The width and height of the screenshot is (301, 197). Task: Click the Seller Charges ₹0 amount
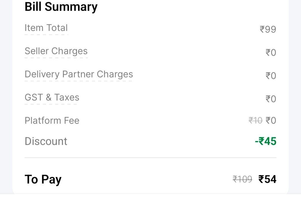[x=271, y=53]
